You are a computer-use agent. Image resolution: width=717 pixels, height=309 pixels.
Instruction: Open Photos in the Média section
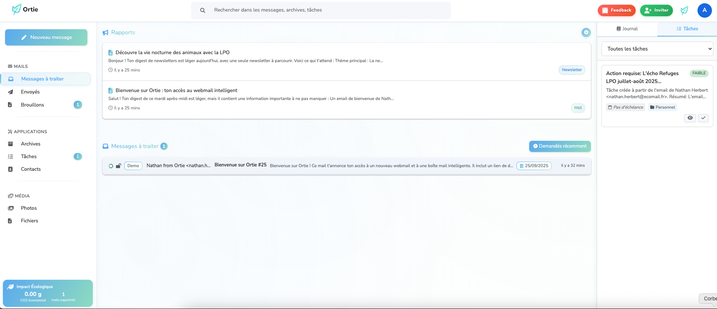click(29, 208)
